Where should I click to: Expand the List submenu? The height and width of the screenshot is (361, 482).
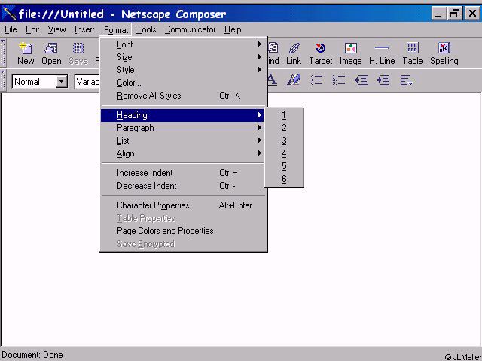[x=182, y=141]
